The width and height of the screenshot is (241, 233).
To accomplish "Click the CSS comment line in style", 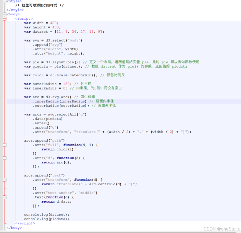I will (x=39, y=5).
